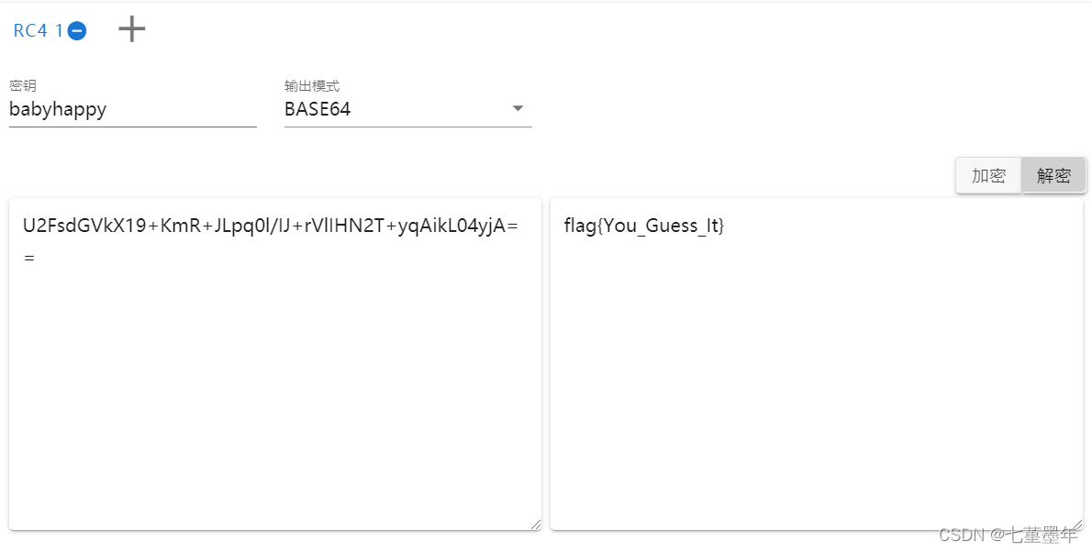Select the BASE64 output mode combo box
The width and height of the screenshot is (1092, 552).
pyautogui.click(x=408, y=109)
